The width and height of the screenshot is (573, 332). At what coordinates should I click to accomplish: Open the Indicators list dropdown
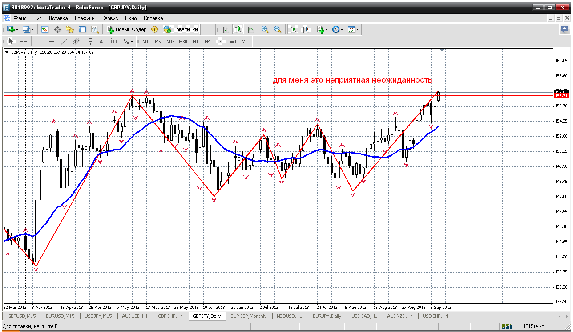[322, 29]
